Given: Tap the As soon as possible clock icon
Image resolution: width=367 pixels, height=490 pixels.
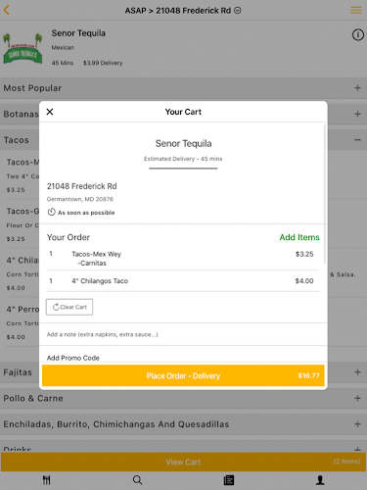Looking at the screenshot, I should [x=51, y=212].
